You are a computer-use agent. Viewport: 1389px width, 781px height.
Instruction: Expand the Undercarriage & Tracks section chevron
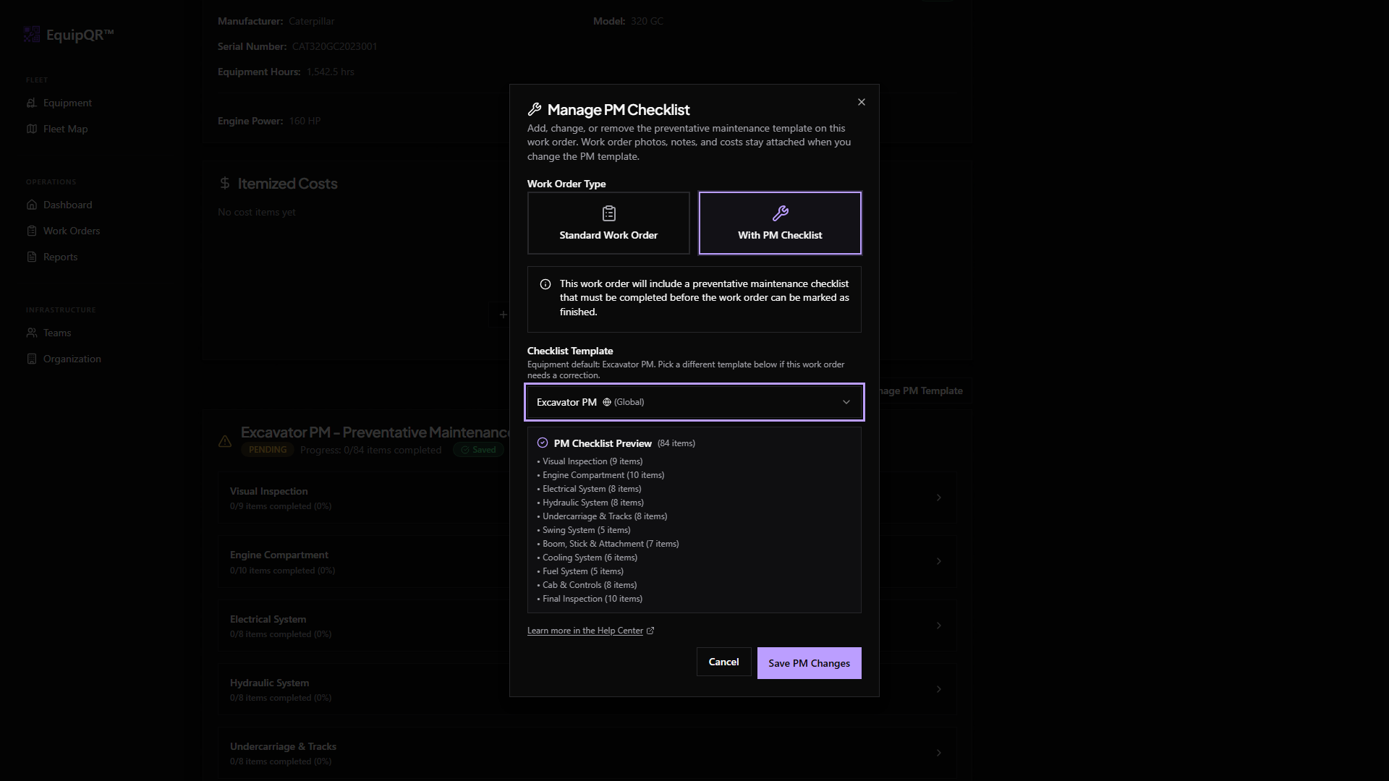[x=938, y=753]
